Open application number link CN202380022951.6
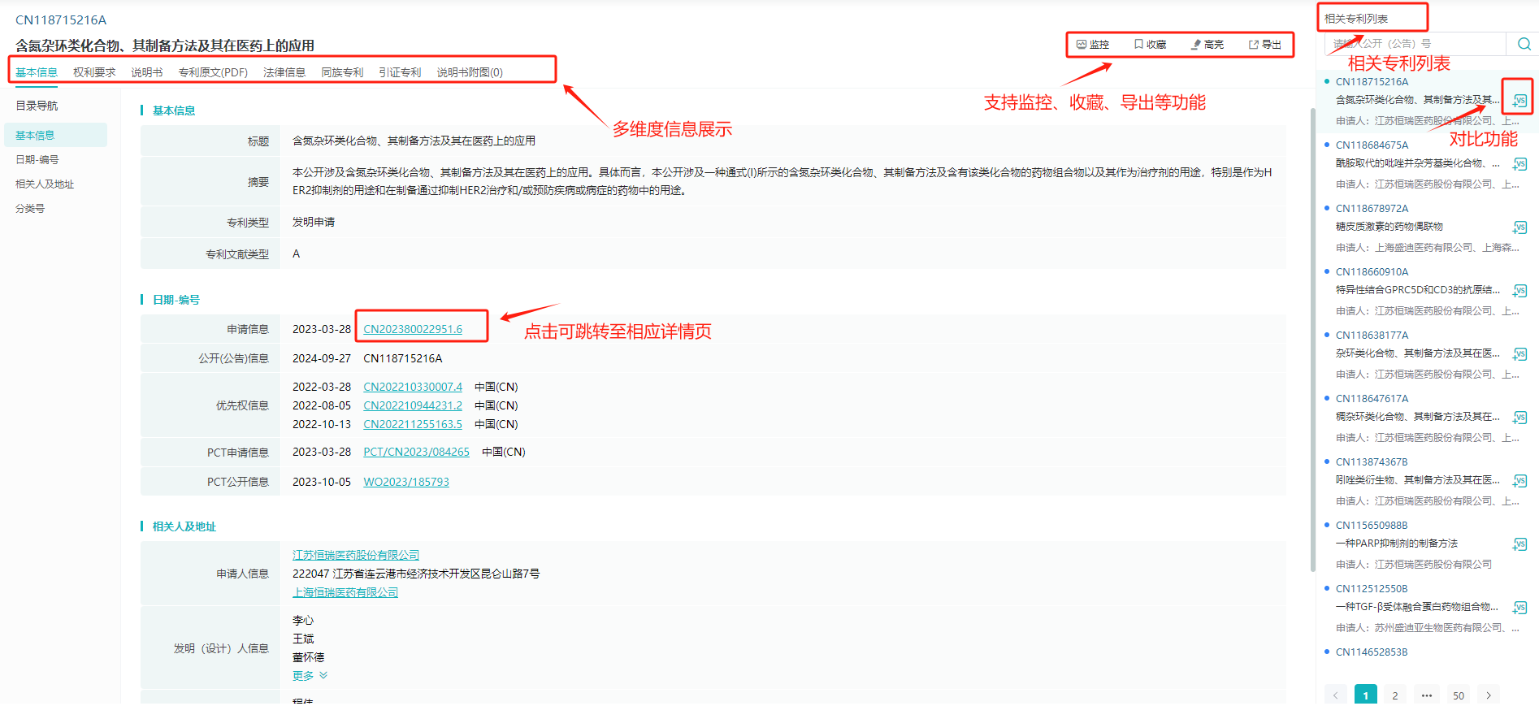 click(413, 329)
